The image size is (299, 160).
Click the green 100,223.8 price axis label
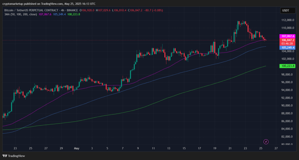tap(287, 66)
